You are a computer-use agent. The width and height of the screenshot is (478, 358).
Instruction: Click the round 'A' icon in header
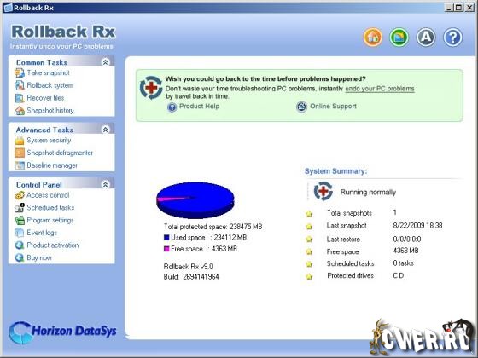tap(426, 38)
